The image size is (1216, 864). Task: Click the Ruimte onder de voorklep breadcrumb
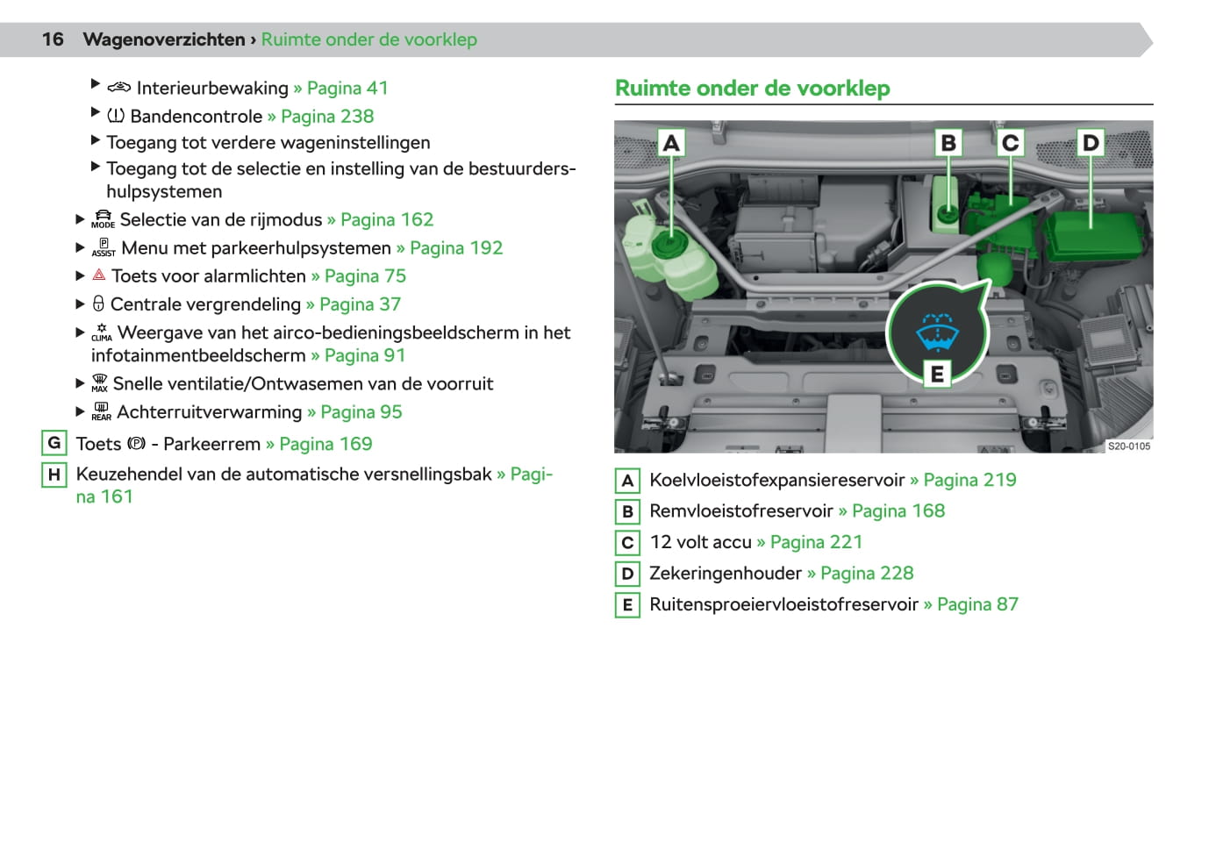click(x=368, y=39)
